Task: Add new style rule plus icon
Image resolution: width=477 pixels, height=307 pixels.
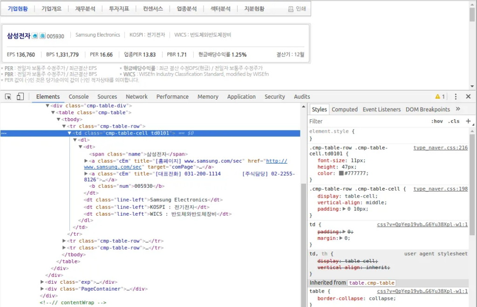Action: tap(468, 121)
